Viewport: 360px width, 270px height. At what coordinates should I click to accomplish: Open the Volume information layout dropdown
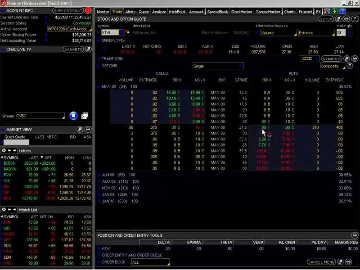(x=279, y=33)
